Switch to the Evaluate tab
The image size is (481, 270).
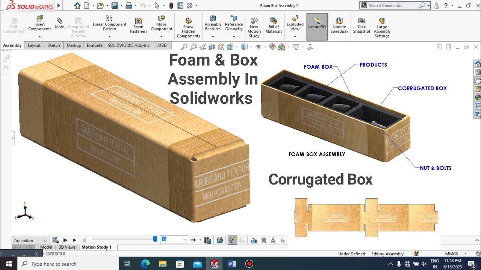[94, 45]
